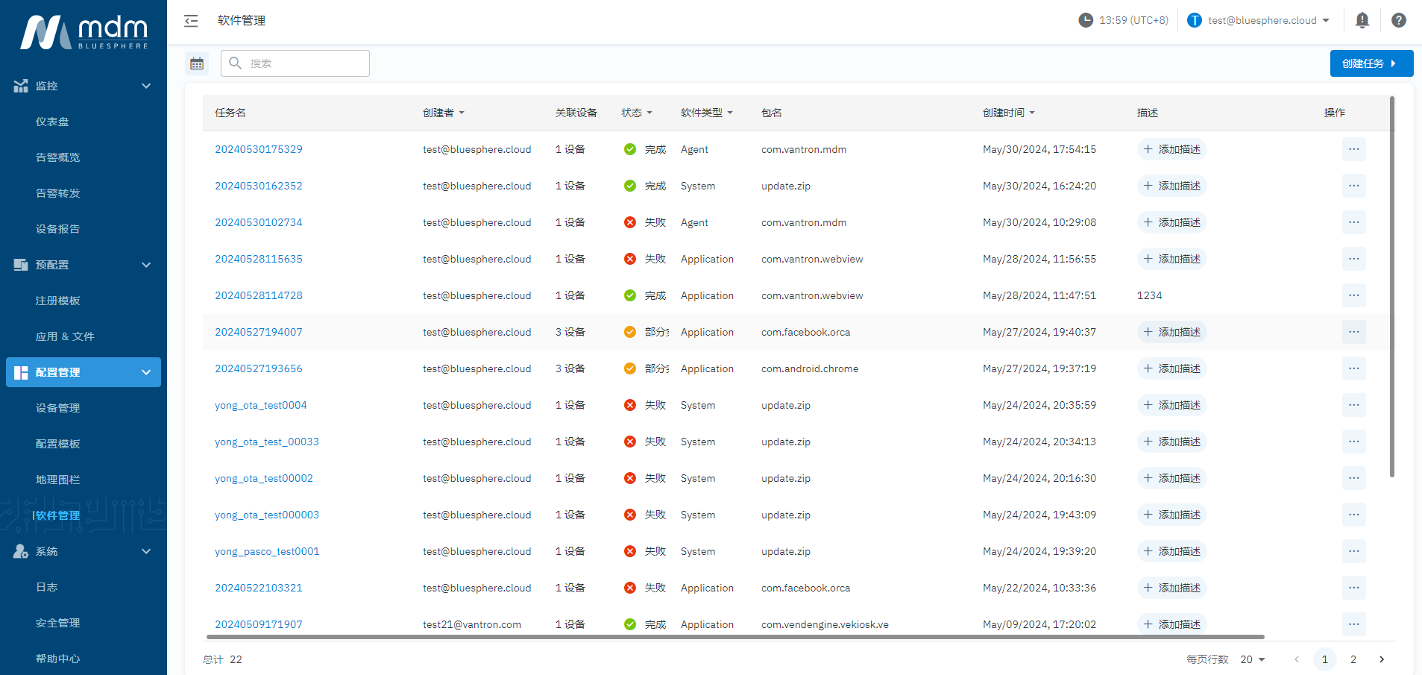Expand the test@bluesphere.cloud account dropdown
Image resolution: width=1422 pixels, height=675 pixels.
1260,20
